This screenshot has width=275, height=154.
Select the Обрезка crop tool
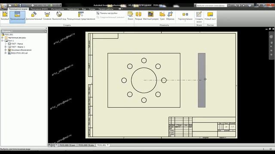[170, 16]
